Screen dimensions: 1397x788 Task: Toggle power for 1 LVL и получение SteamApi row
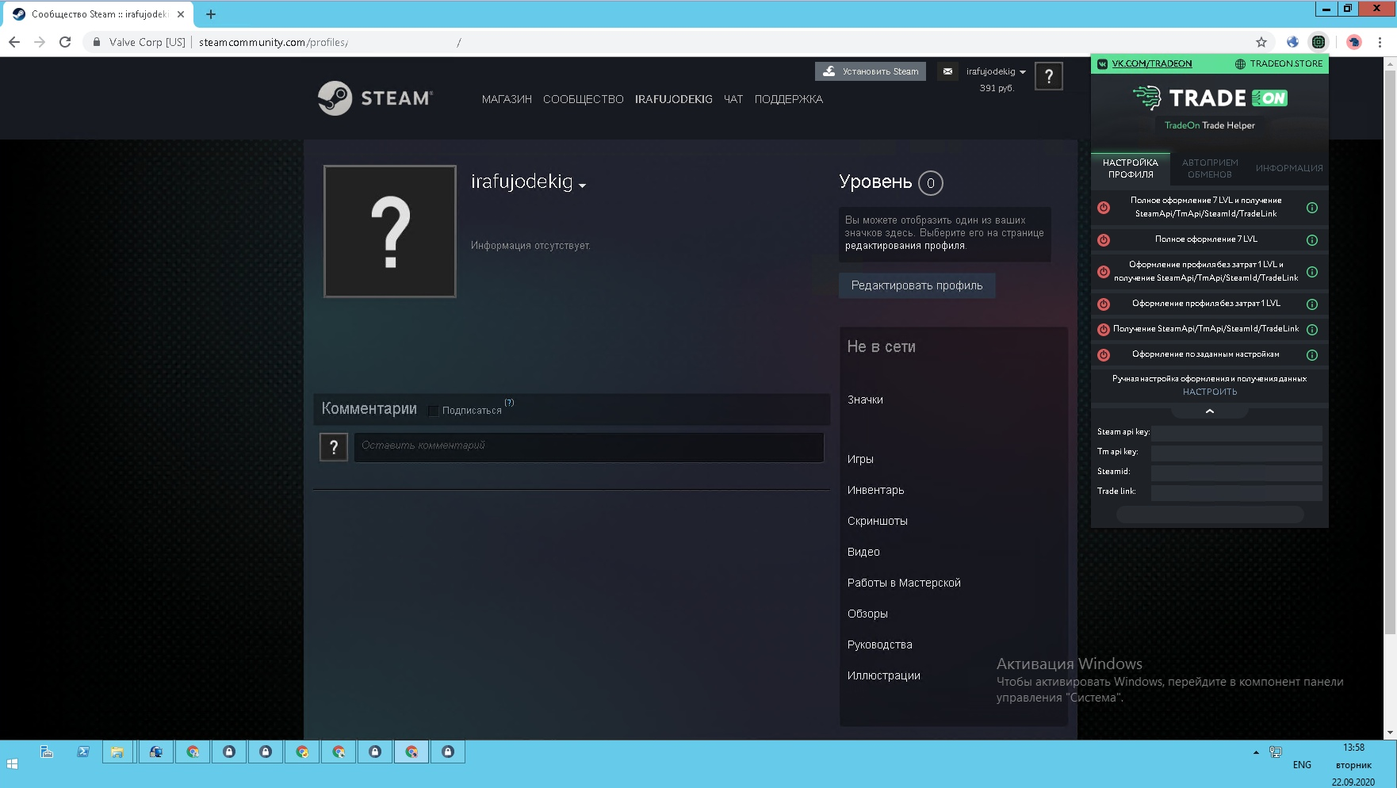pyautogui.click(x=1104, y=272)
